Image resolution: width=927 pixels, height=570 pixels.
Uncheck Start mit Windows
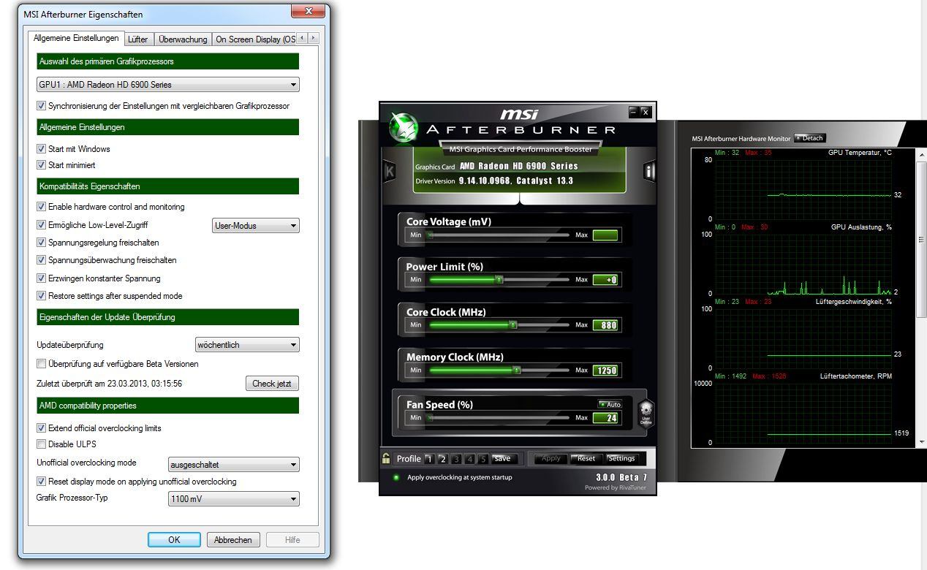point(41,149)
